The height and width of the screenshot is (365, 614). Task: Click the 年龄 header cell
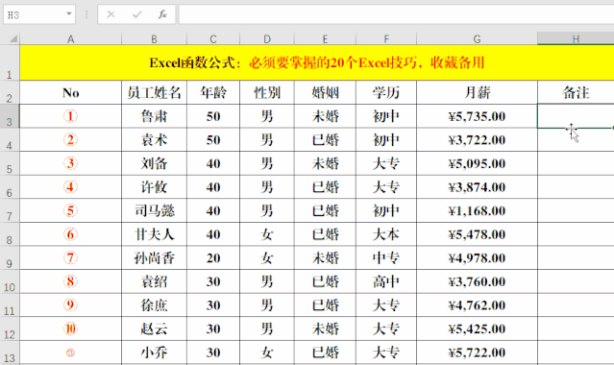213,92
